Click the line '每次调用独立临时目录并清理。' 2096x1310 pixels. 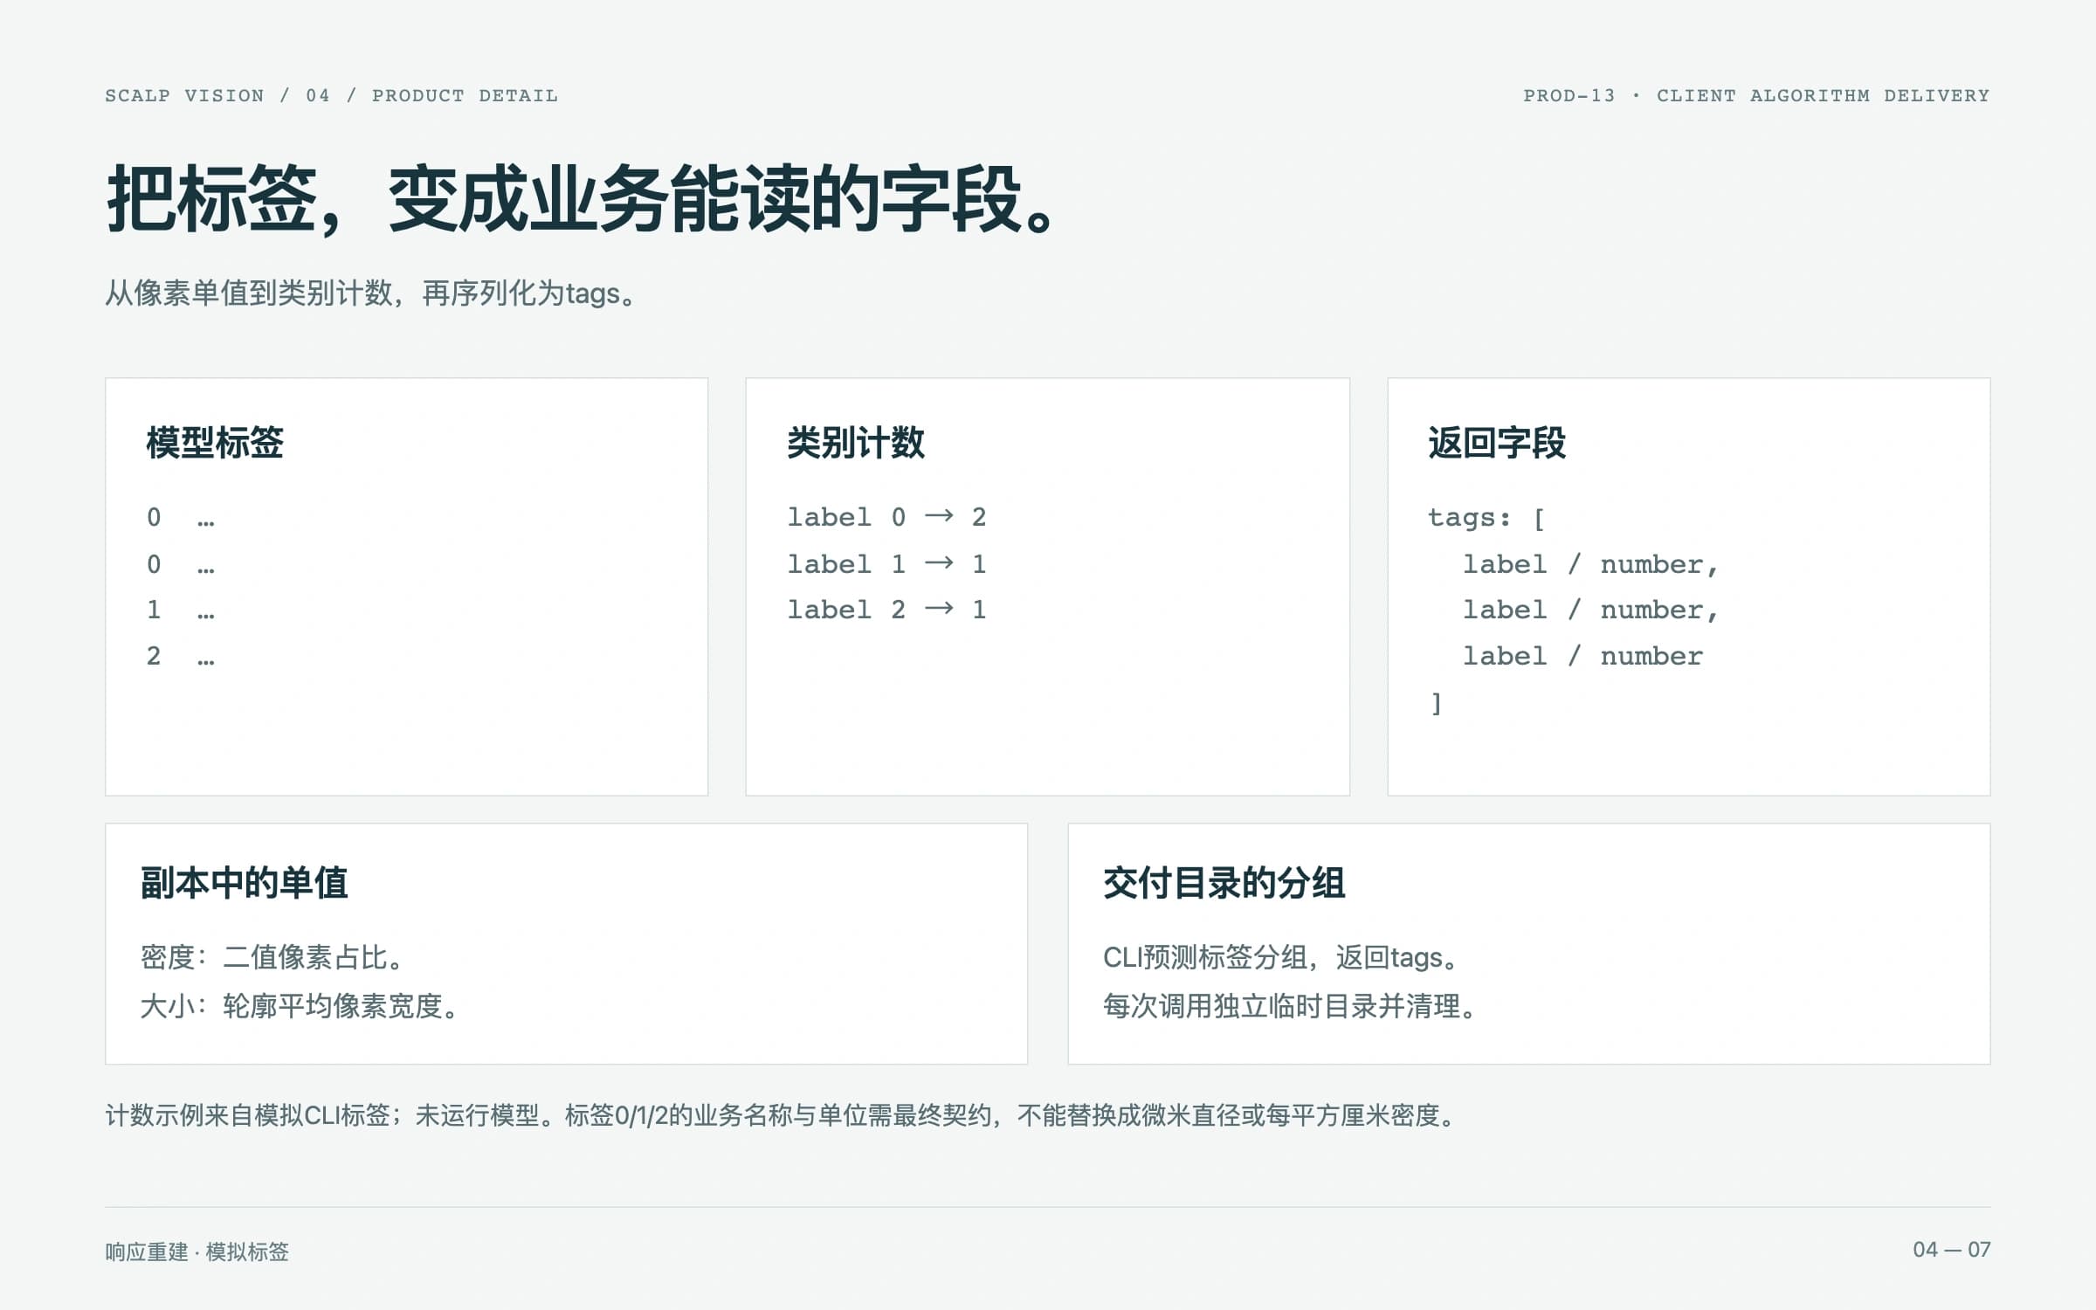(x=1292, y=1006)
